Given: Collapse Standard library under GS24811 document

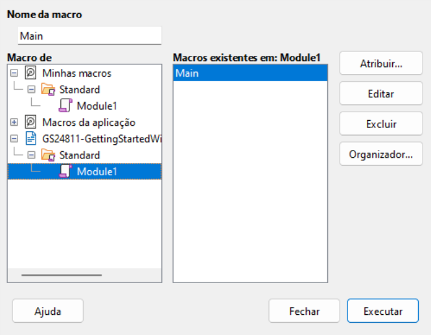Looking at the screenshot, I should (x=31, y=155).
